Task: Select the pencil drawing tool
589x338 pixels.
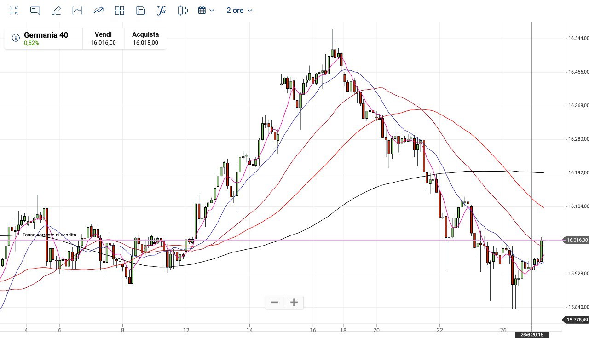Action: 56,11
